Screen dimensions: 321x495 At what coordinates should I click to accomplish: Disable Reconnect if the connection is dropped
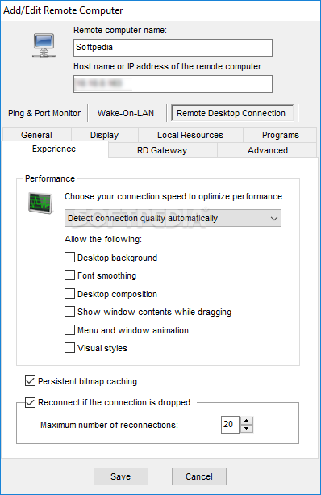[x=31, y=402]
